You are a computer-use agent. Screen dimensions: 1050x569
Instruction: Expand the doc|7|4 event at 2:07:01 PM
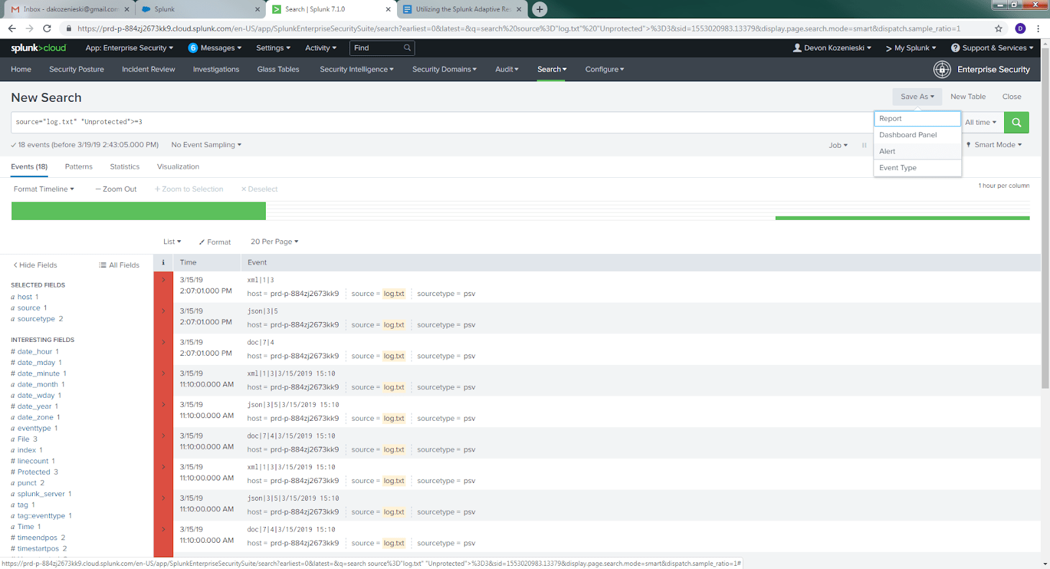pos(163,342)
